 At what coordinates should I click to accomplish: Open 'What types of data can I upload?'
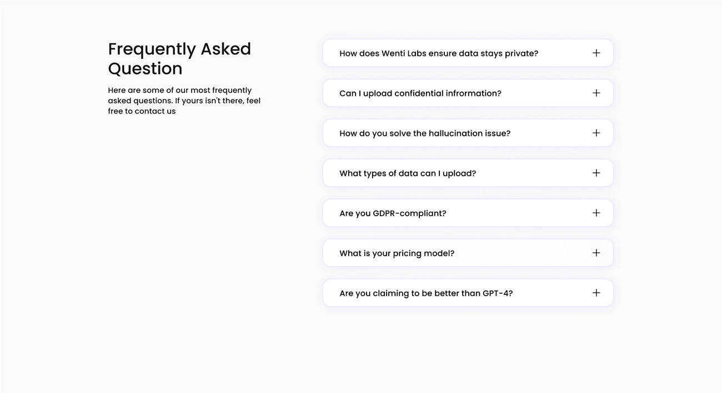pos(468,173)
